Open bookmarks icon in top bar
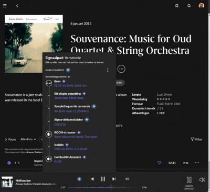210x192 pixels. tap(177, 6)
